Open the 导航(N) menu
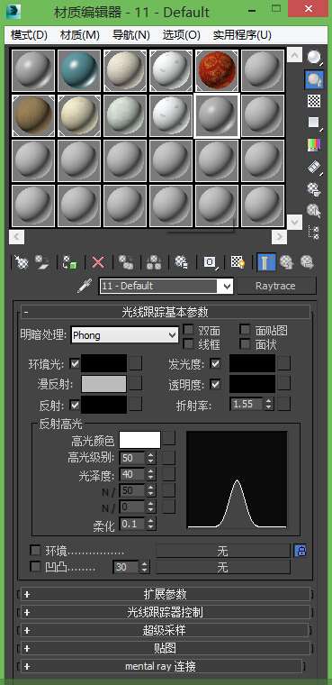Viewport: 332px width, 685px height. [130, 35]
